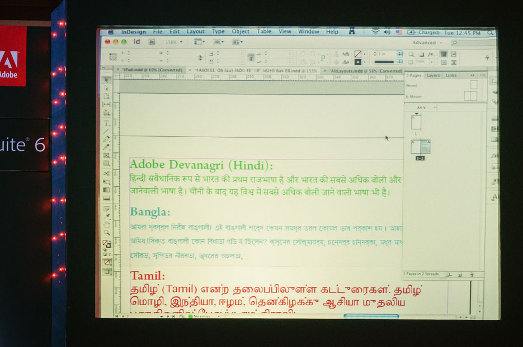The height and width of the screenshot is (347, 523).
Task: Open the Advanced workspace switcher
Action: click(x=427, y=42)
